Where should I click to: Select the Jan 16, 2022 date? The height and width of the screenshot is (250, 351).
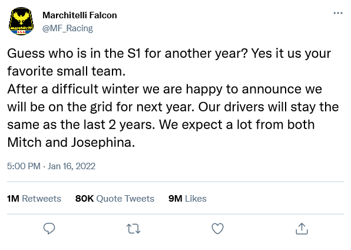tap(71, 166)
